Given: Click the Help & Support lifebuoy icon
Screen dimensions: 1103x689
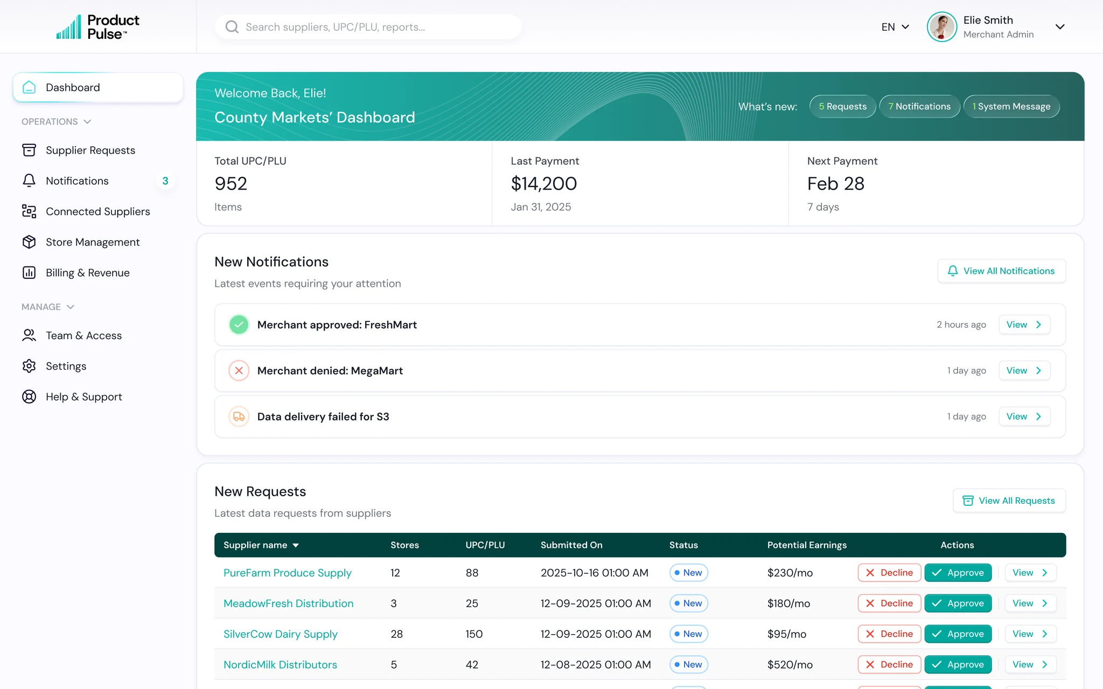Looking at the screenshot, I should [x=29, y=397].
